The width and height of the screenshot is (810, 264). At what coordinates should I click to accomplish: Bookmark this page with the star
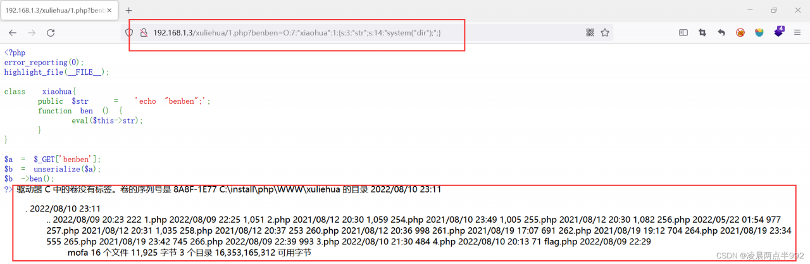[x=605, y=32]
